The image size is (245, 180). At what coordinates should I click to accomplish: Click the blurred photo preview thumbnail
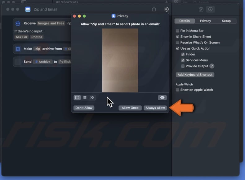tap(120, 60)
